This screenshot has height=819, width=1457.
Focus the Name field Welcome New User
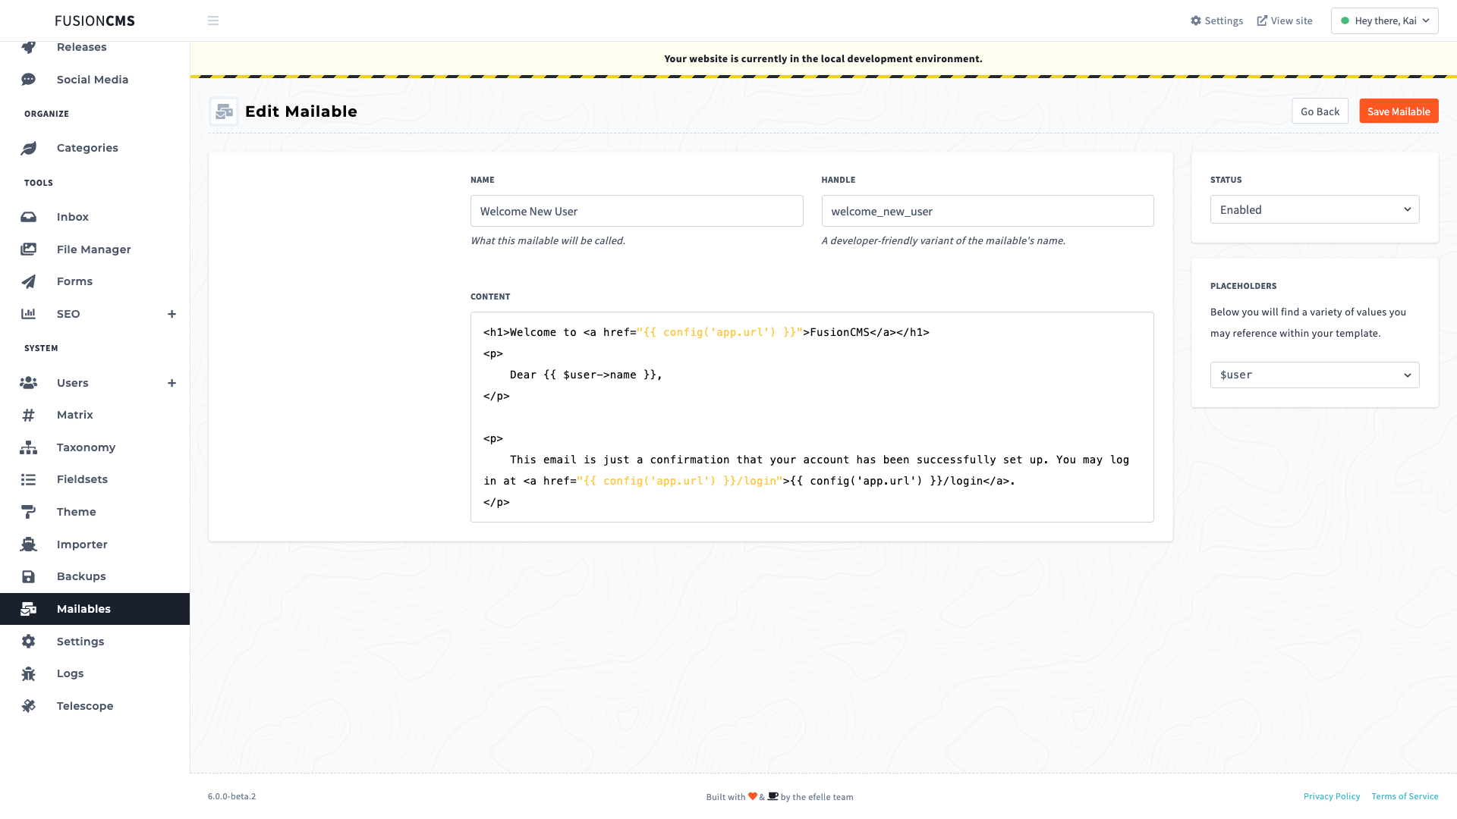pos(637,211)
